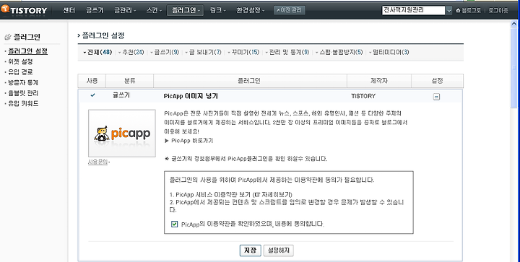Open the 센터 menu
Screen dimensions: 520x262
(69, 10)
